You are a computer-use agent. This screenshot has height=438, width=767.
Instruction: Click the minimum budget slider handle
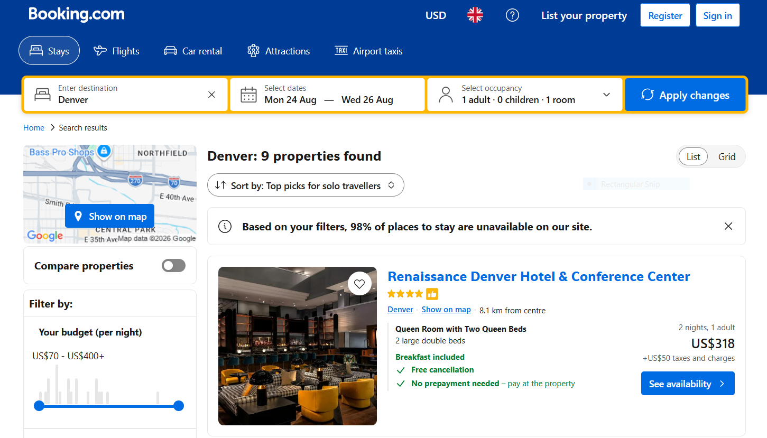[x=39, y=406]
